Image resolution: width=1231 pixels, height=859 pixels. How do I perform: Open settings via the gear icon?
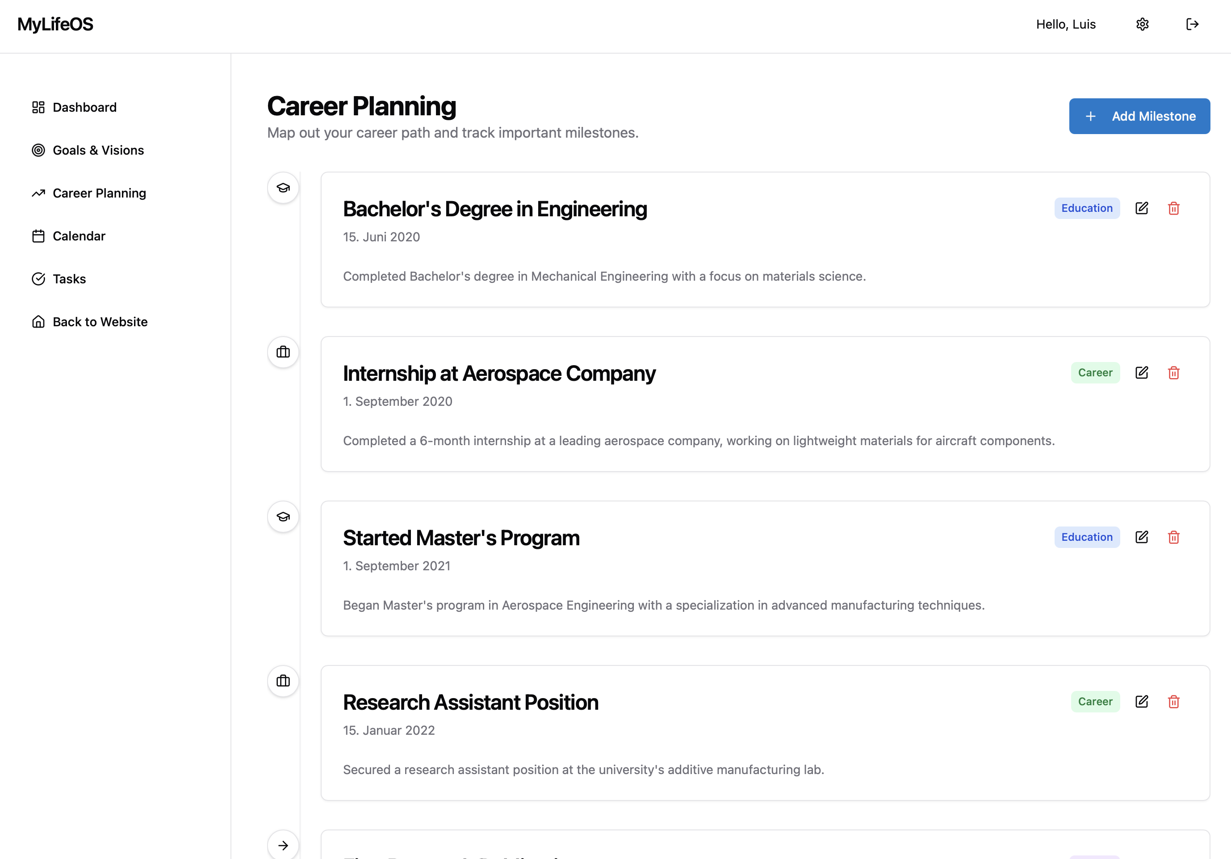click(1143, 24)
